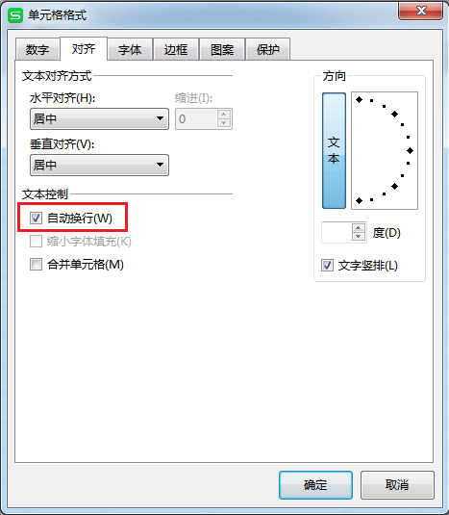
Task: Click the WPS Spreadsheets icon in title bar
Action: pyautogui.click(x=15, y=15)
